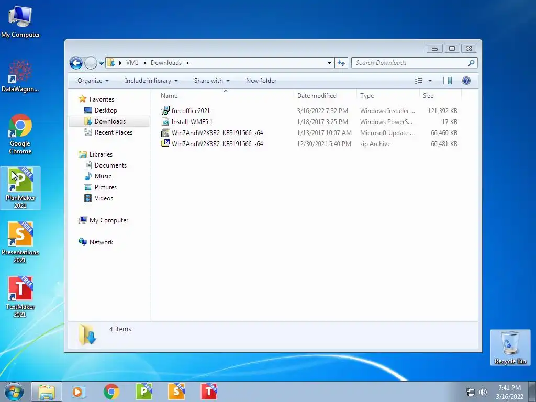Select the freeoffice2021 file name
This screenshot has width=536, height=402.
[x=191, y=111]
